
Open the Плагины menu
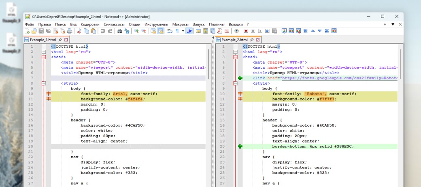point(217,24)
